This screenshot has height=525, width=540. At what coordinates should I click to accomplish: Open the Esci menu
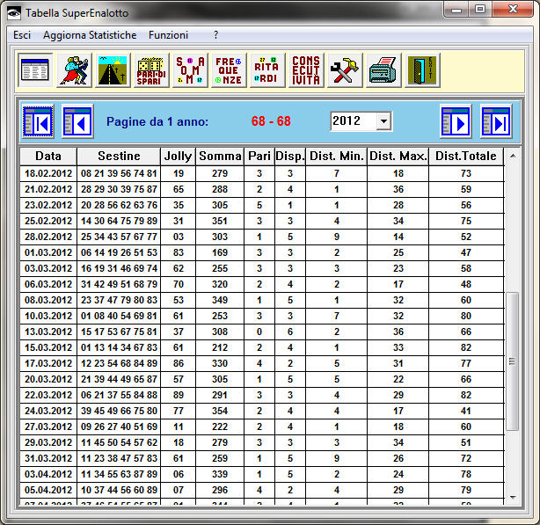coord(22,35)
